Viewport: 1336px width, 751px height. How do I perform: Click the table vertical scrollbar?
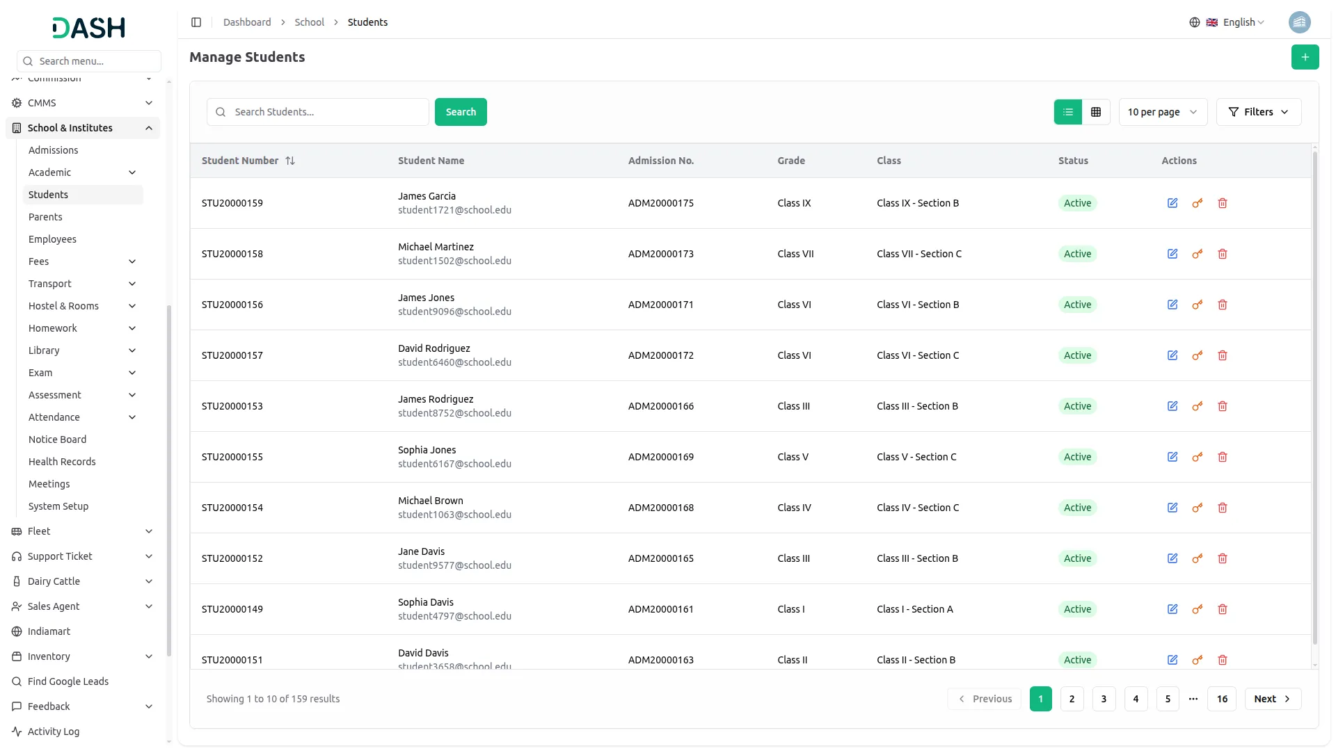point(1314,396)
